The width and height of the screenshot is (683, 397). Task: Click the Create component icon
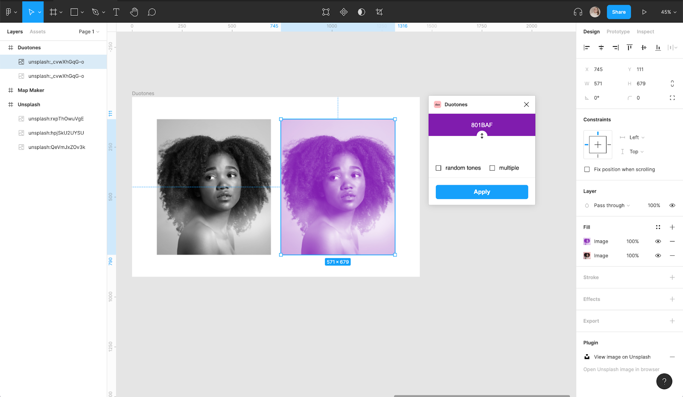coord(344,12)
